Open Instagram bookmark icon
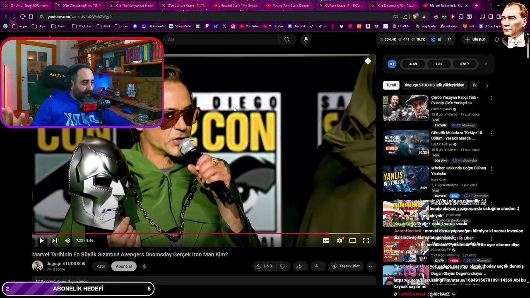Screen dimensions: 530x298 pyautogui.click(x=233, y=26)
